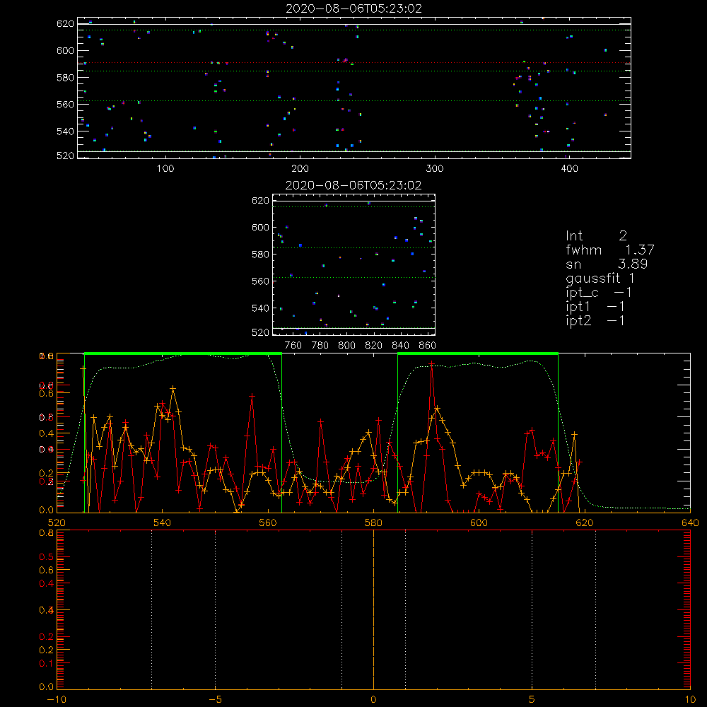Screen dimensions: 707x707
Task: Click the timestamp title above the small middle plot
Action: click(x=353, y=185)
